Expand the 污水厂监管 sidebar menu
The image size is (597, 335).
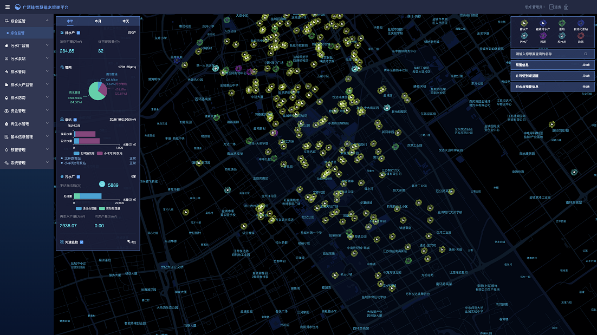[27, 45]
